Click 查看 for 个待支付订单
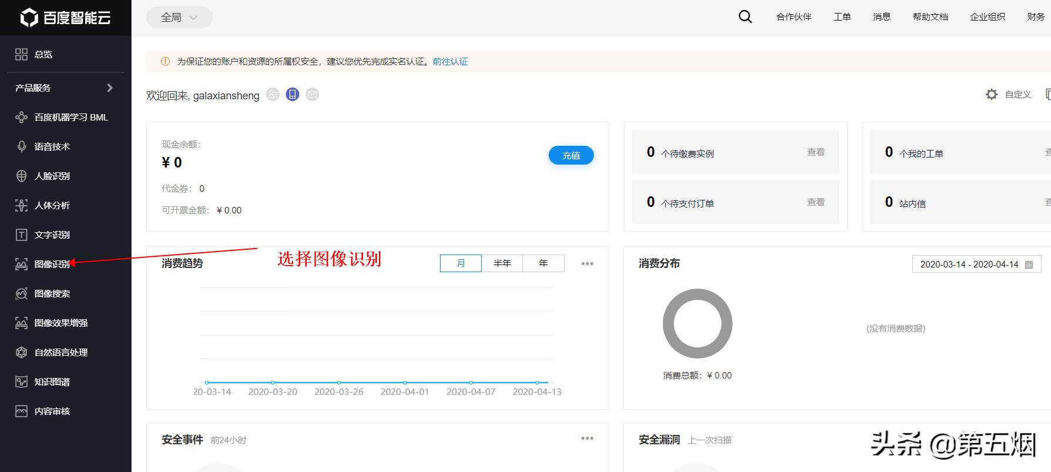This screenshot has height=472, width=1051. click(815, 202)
